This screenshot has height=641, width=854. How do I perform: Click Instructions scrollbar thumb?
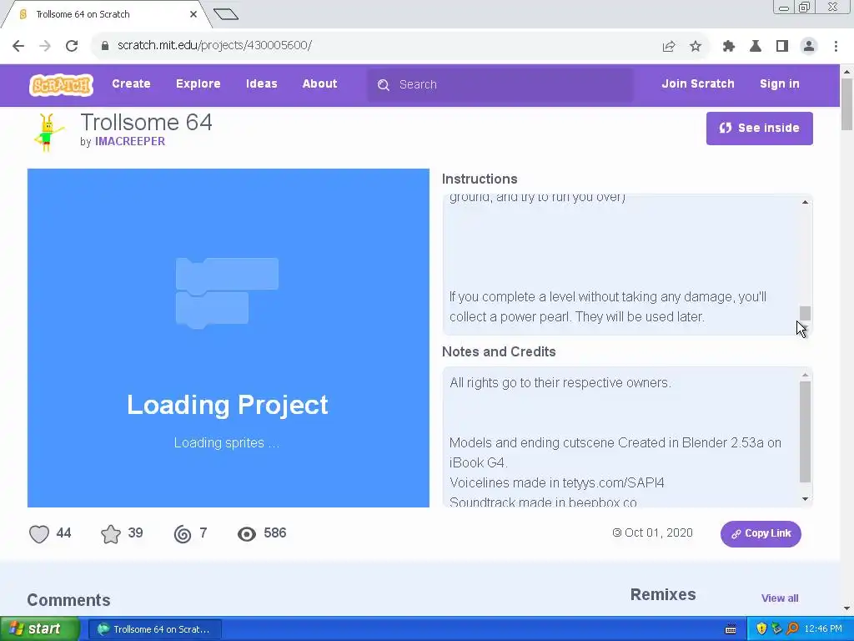pyautogui.click(x=805, y=313)
